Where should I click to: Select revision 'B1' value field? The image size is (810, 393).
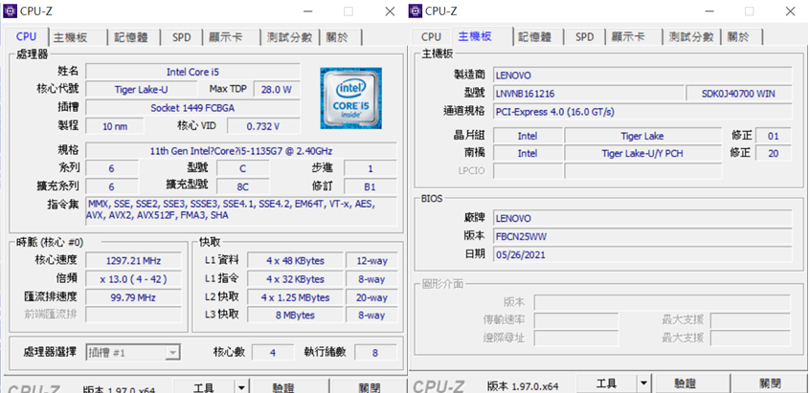pos(371,186)
